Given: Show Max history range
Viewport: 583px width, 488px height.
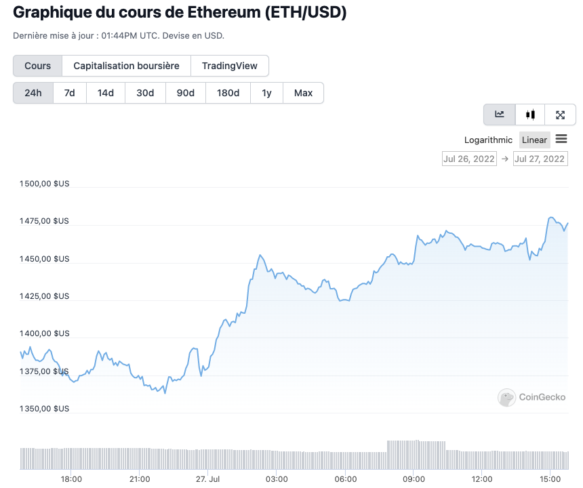Looking at the screenshot, I should coord(303,93).
